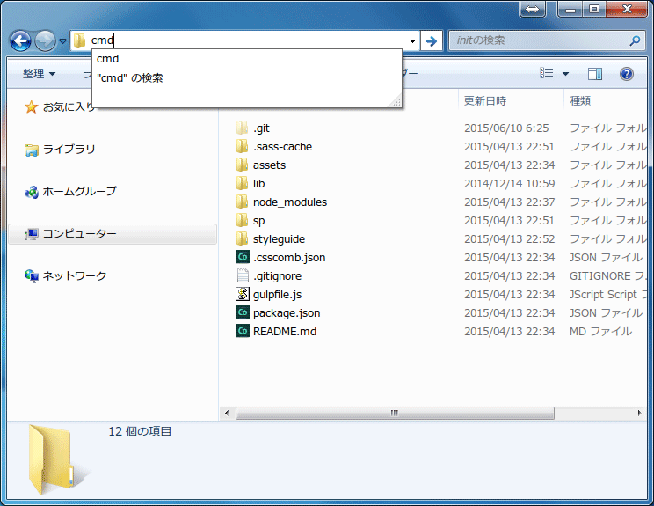The image size is (654, 506).
Task: Click the lib folder icon
Action: pyautogui.click(x=242, y=183)
